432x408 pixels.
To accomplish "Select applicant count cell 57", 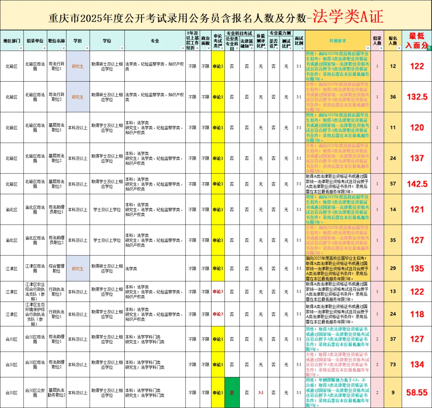I will click(393, 184).
